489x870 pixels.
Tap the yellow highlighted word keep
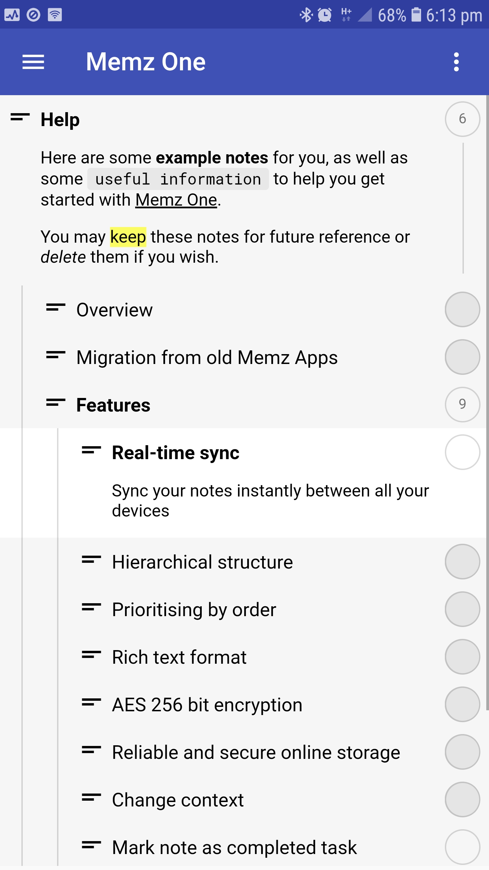pos(128,237)
